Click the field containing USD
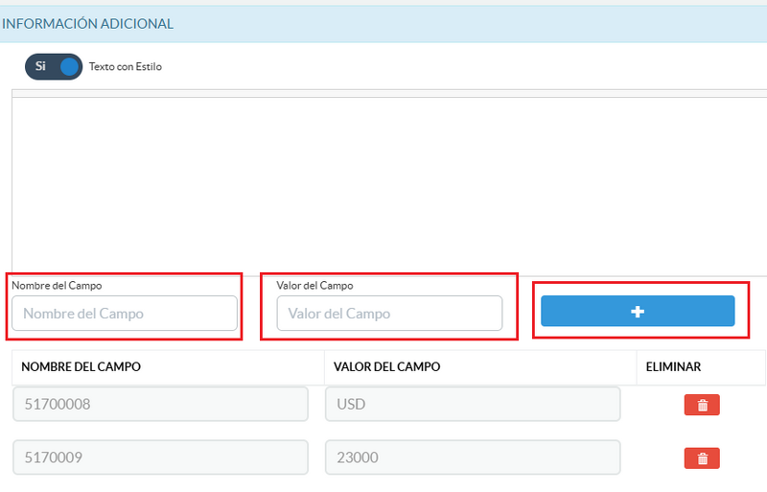This screenshot has width=767, height=492. [x=473, y=405]
